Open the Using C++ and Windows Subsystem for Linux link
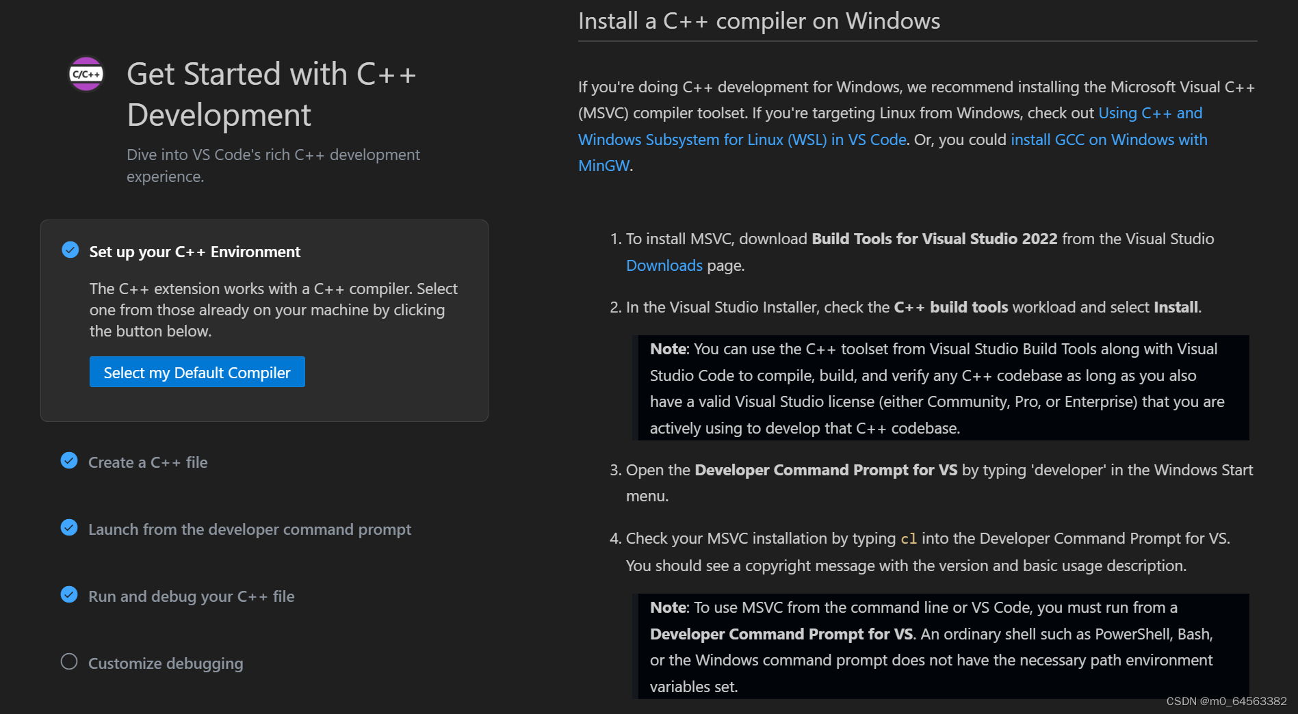 point(742,139)
